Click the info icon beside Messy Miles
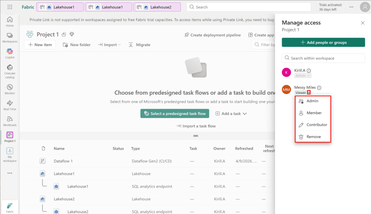 pyautogui.click(x=319, y=88)
